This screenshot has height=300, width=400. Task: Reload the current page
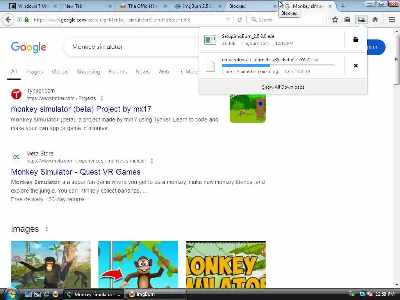click(x=239, y=20)
